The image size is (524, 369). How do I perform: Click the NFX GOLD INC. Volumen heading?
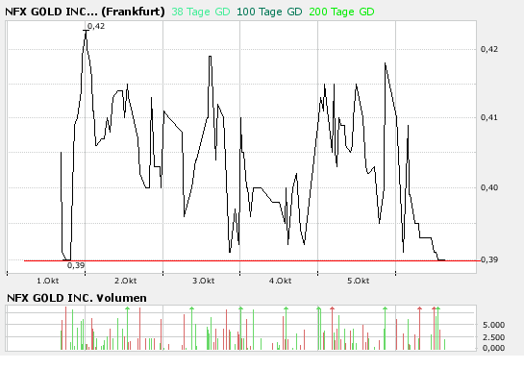[77, 298]
